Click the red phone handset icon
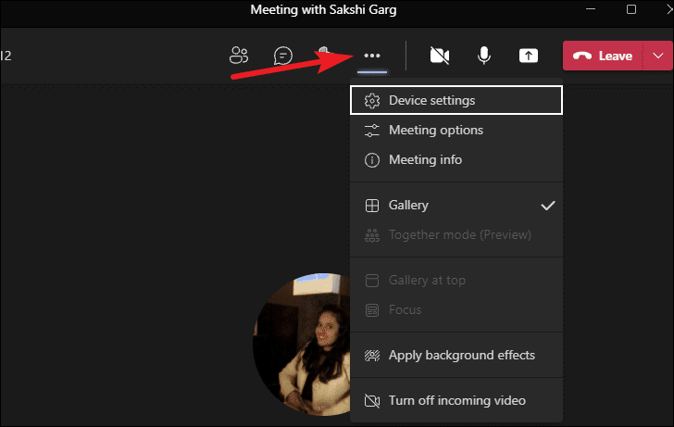This screenshot has height=427, width=674. [582, 56]
